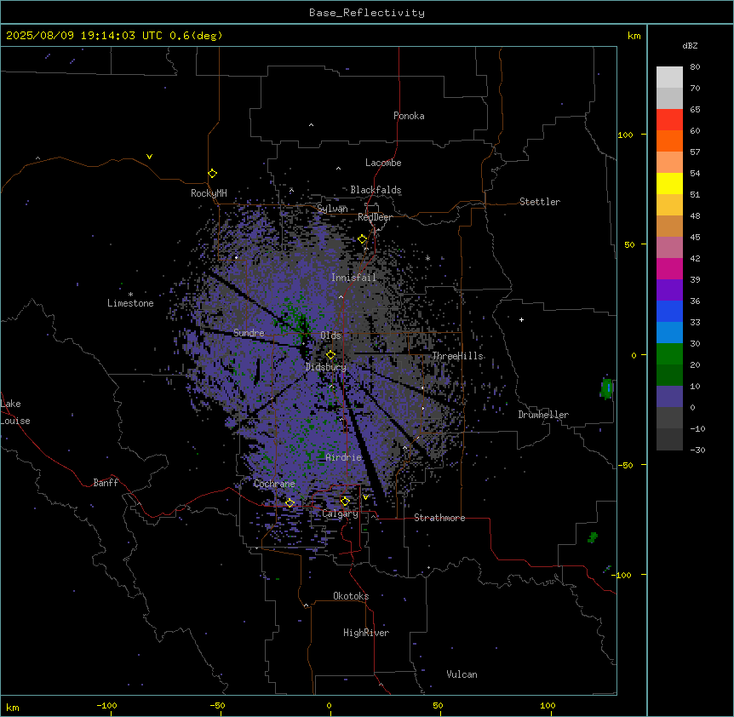Click the Okotoks town label

click(351, 596)
